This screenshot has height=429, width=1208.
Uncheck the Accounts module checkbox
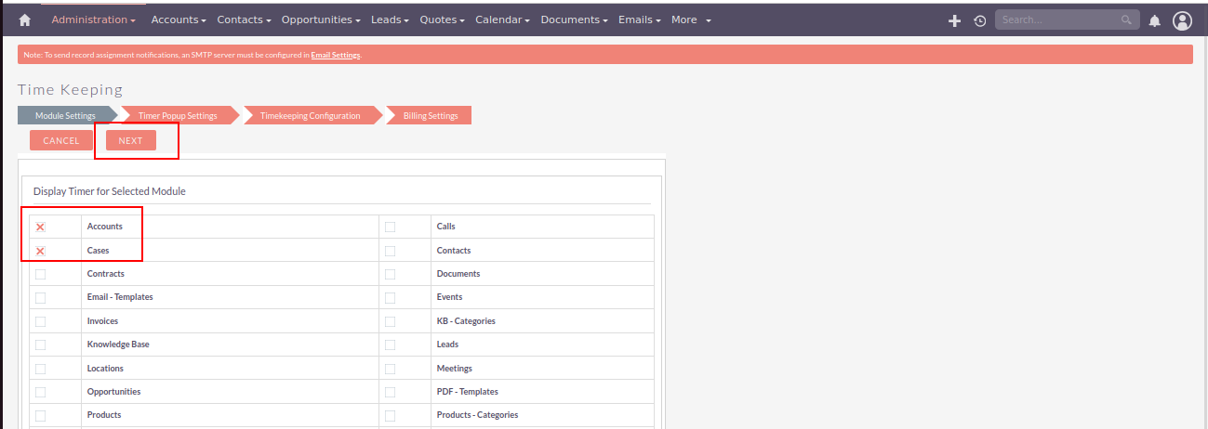click(x=40, y=227)
